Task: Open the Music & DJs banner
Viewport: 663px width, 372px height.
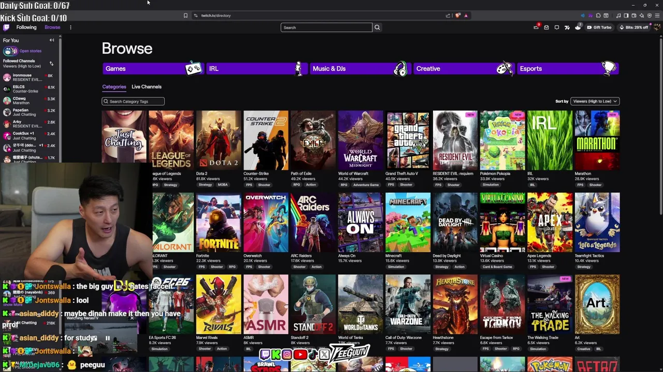Action: [361, 68]
